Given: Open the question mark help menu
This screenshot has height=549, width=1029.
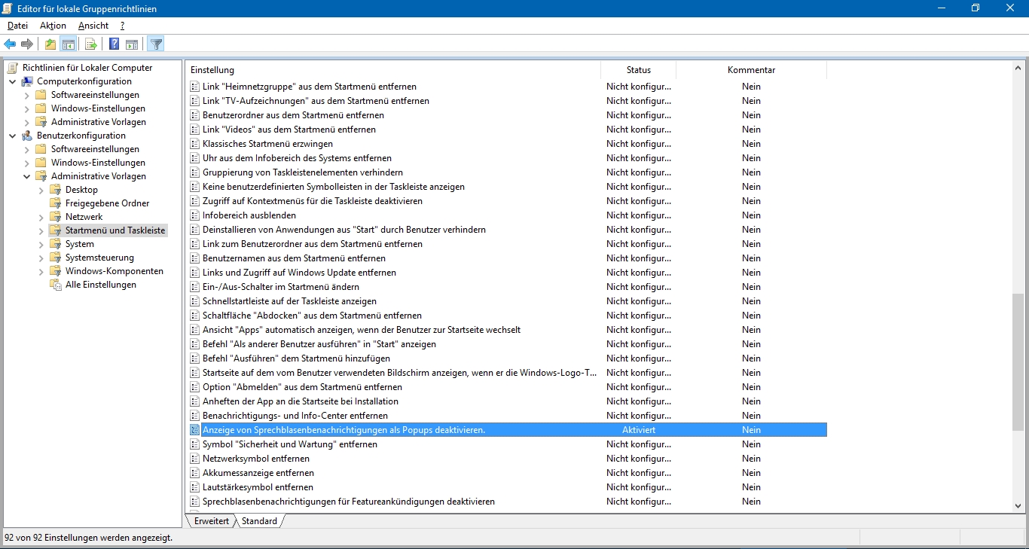Looking at the screenshot, I should [x=122, y=26].
